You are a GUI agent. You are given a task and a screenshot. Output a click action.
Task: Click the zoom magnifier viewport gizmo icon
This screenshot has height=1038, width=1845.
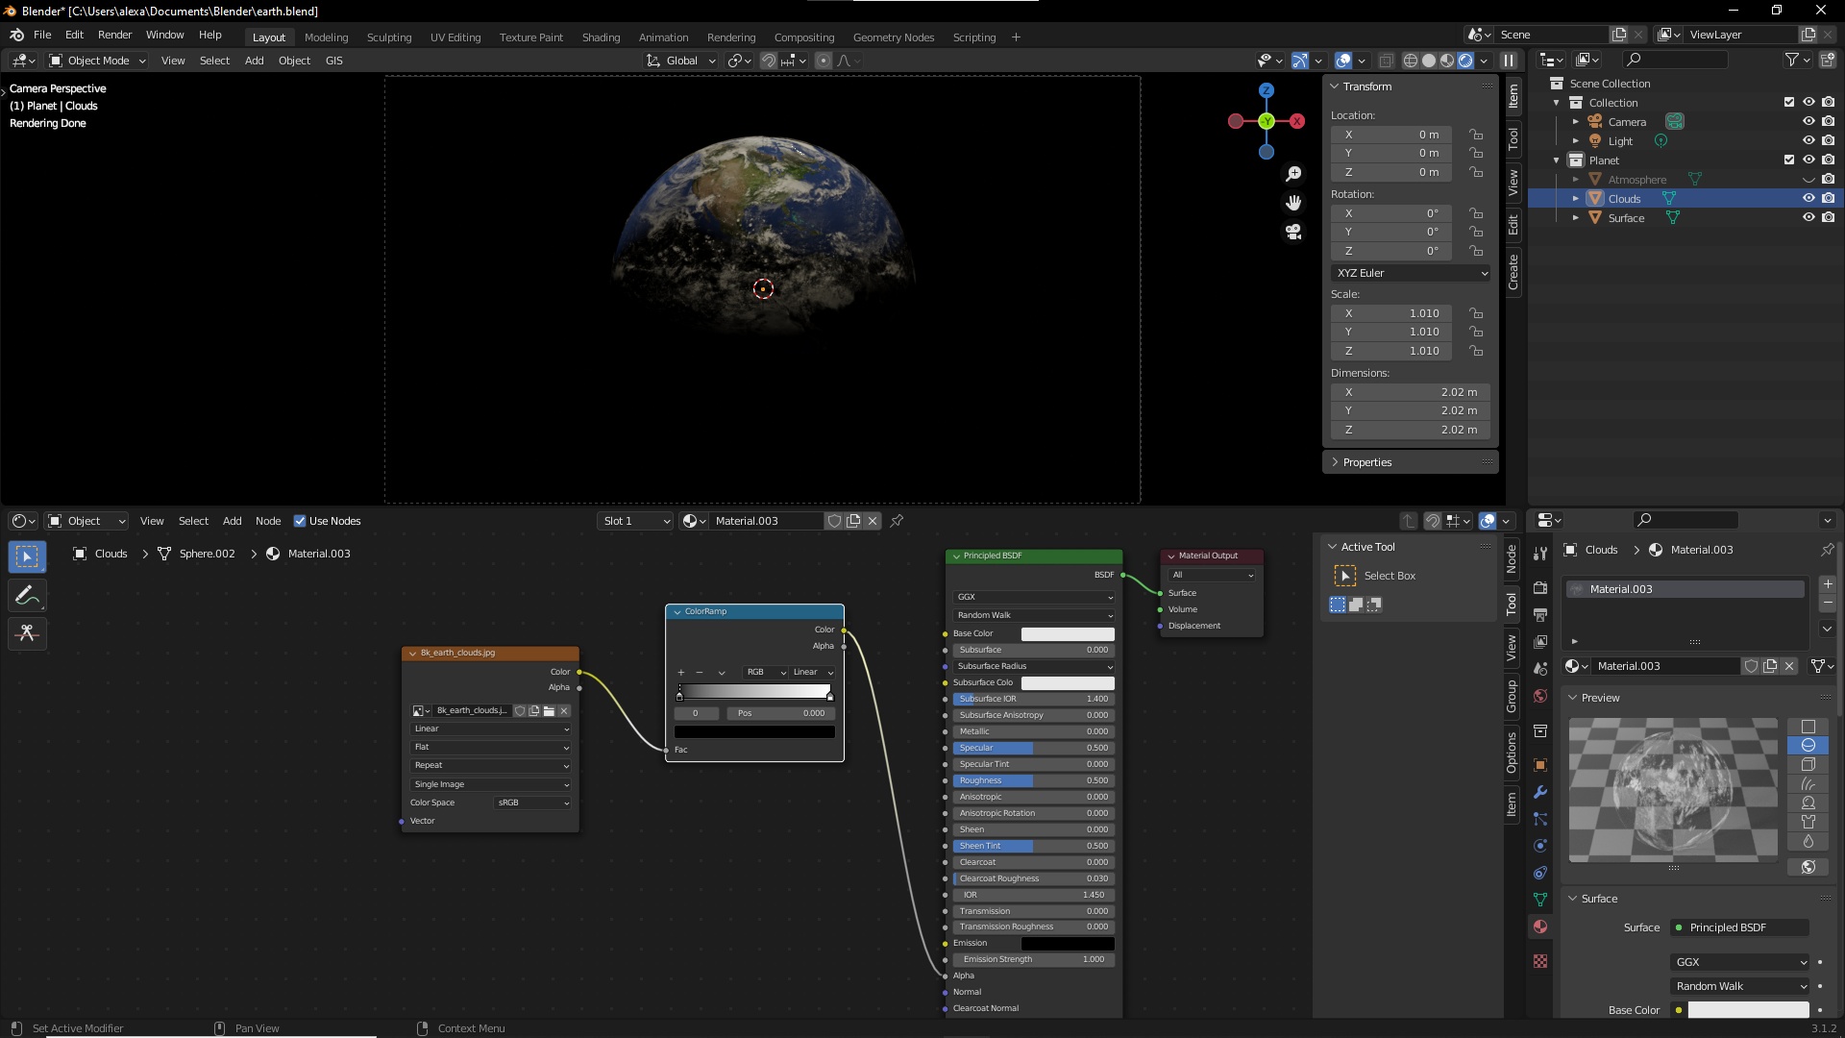[1293, 174]
